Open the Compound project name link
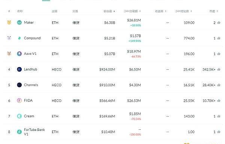Viewport: 225px width, 144px height. tap(32, 38)
